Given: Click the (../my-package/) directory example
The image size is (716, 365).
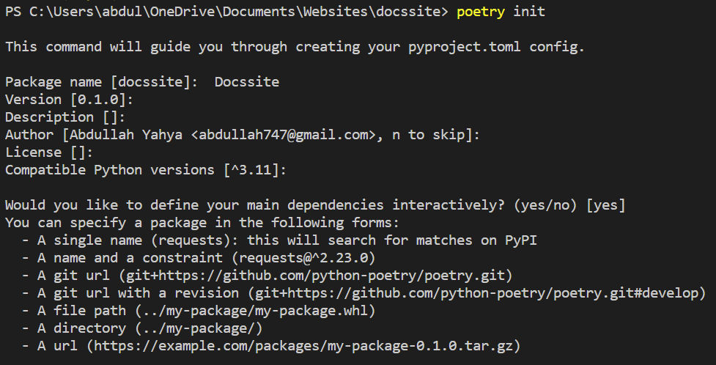Looking at the screenshot, I should tap(198, 328).
